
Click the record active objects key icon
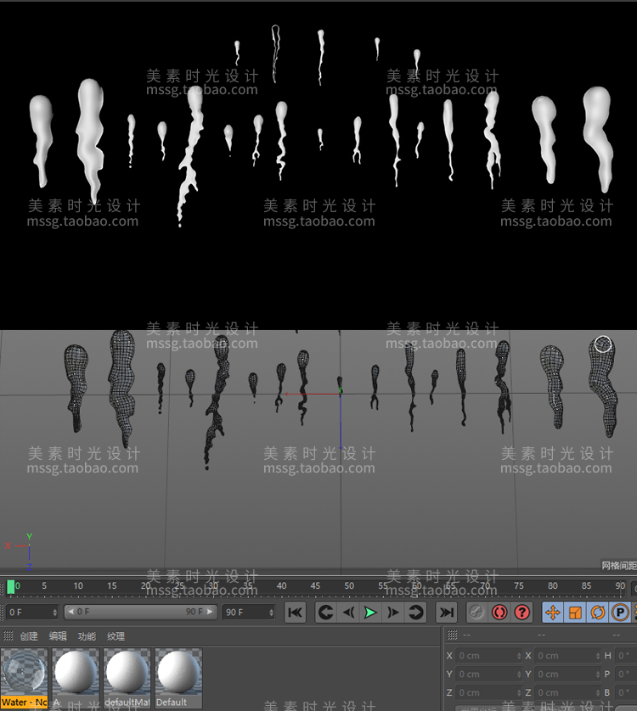coord(476,613)
